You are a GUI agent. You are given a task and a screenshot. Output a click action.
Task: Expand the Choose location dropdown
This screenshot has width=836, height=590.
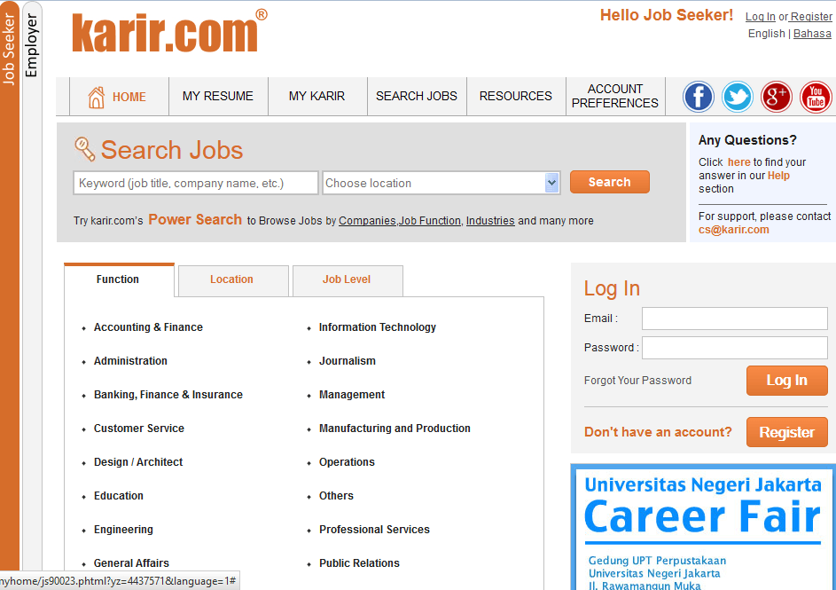(551, 184)
